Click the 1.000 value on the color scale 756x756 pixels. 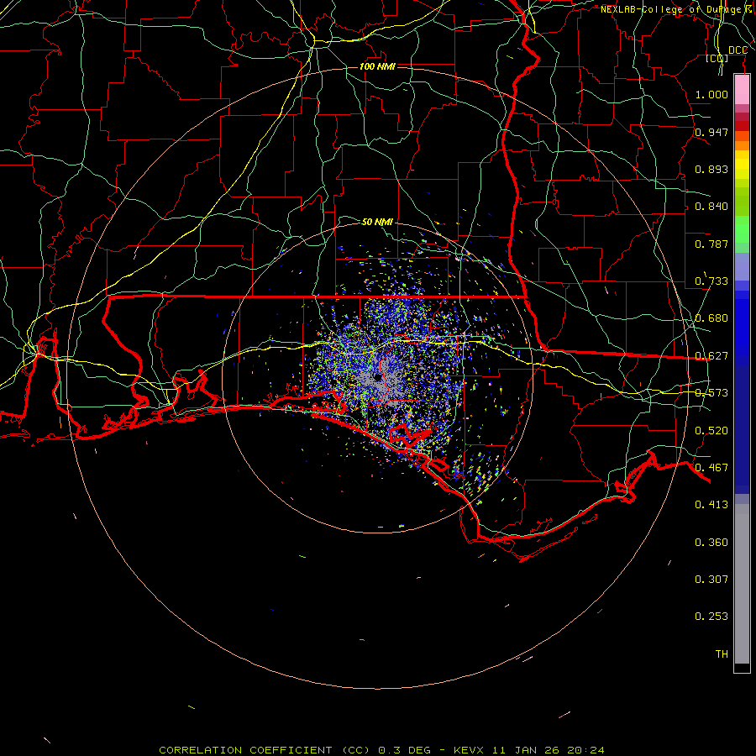711,94
